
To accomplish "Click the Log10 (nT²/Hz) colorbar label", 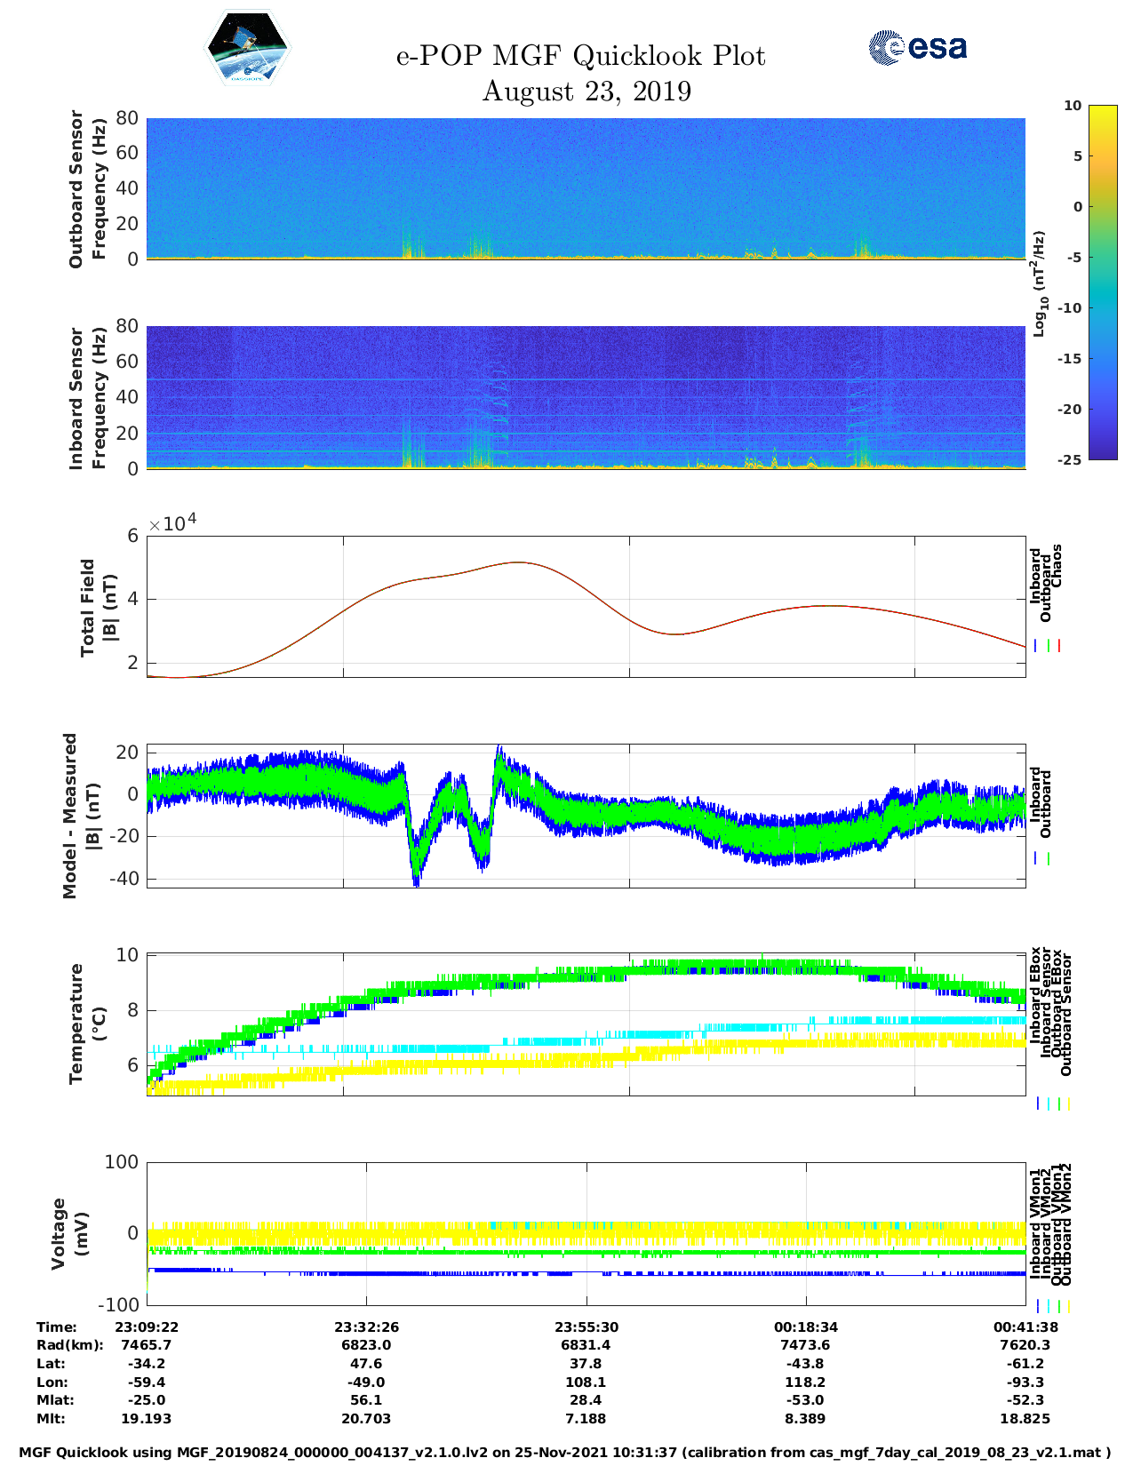I will coord(1039,283).
